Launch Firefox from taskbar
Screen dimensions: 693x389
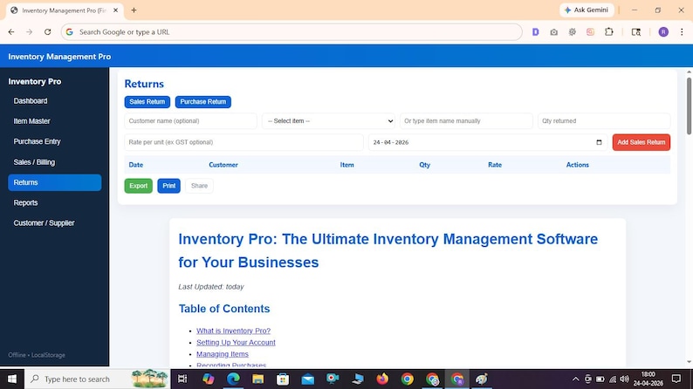(382, 379)
